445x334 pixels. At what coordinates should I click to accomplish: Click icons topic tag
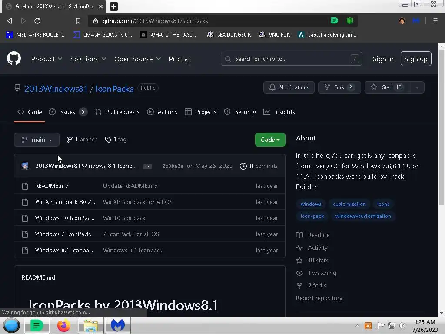click(x=383, y=204)
